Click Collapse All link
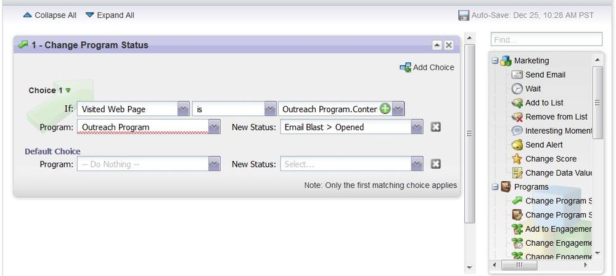Image resolution: width=616 pixels, height=276 pixels. click(50, 15)
